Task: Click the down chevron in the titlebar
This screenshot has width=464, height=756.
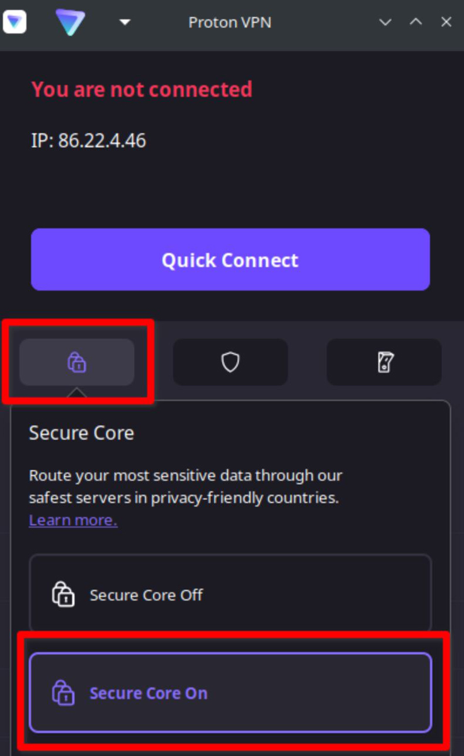Action: [385, 22]
